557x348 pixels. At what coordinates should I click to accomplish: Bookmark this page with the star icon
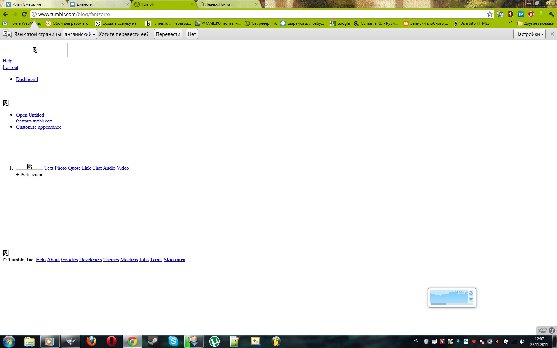490,14
